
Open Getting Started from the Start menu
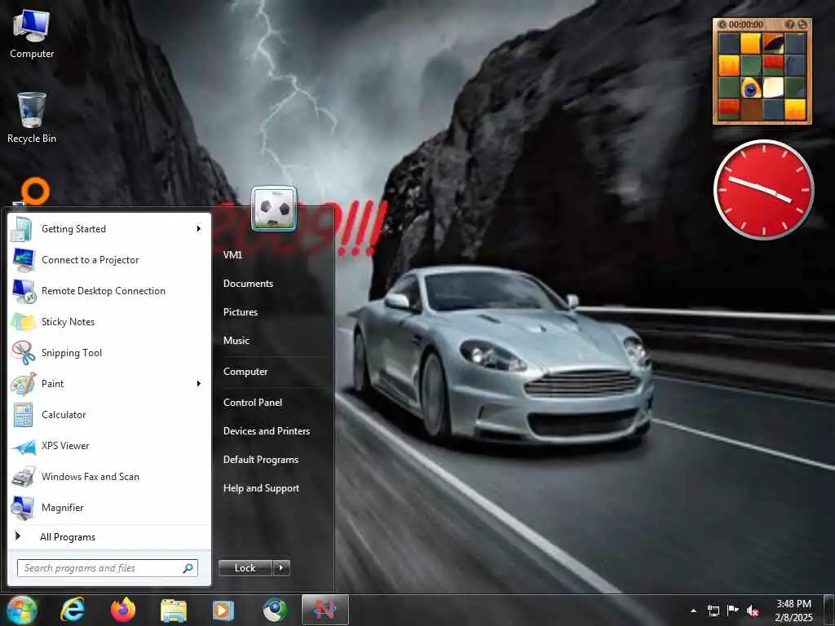coord(109,229)
